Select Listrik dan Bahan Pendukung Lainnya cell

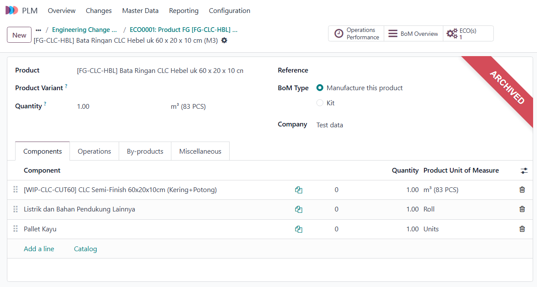(x=79, y=209)
